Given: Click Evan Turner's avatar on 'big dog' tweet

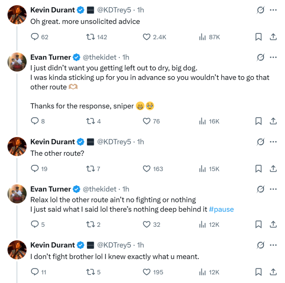Looking at the screenshot, I should pyautogui.click(x=17, y=62).
